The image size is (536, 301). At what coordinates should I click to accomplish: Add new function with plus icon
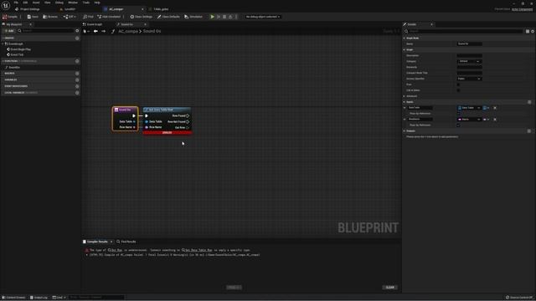click(x=77, y=61)
